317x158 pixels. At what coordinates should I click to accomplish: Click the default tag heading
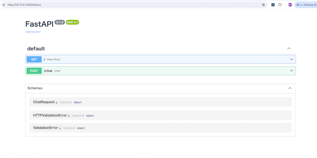36,49
